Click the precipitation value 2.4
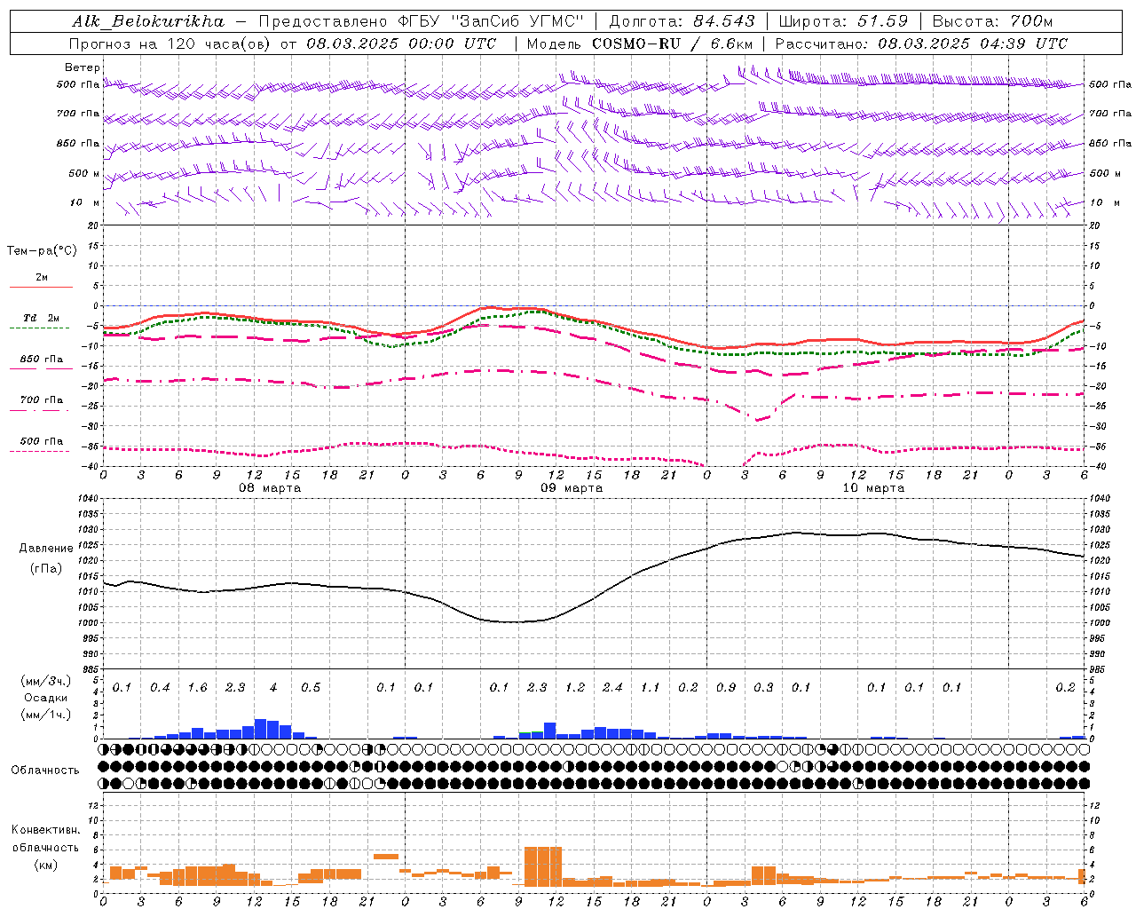1136x909 pixels. (x=612, y=688)
